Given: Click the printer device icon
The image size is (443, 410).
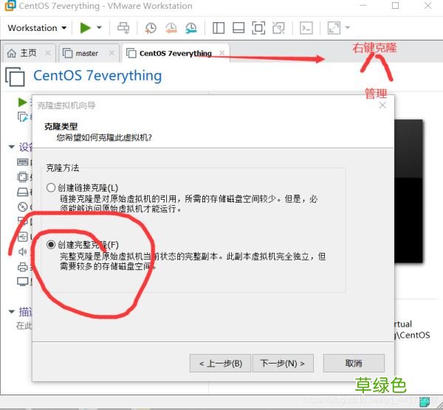Looking at the screenshot, I should click(x=23, y=267).
